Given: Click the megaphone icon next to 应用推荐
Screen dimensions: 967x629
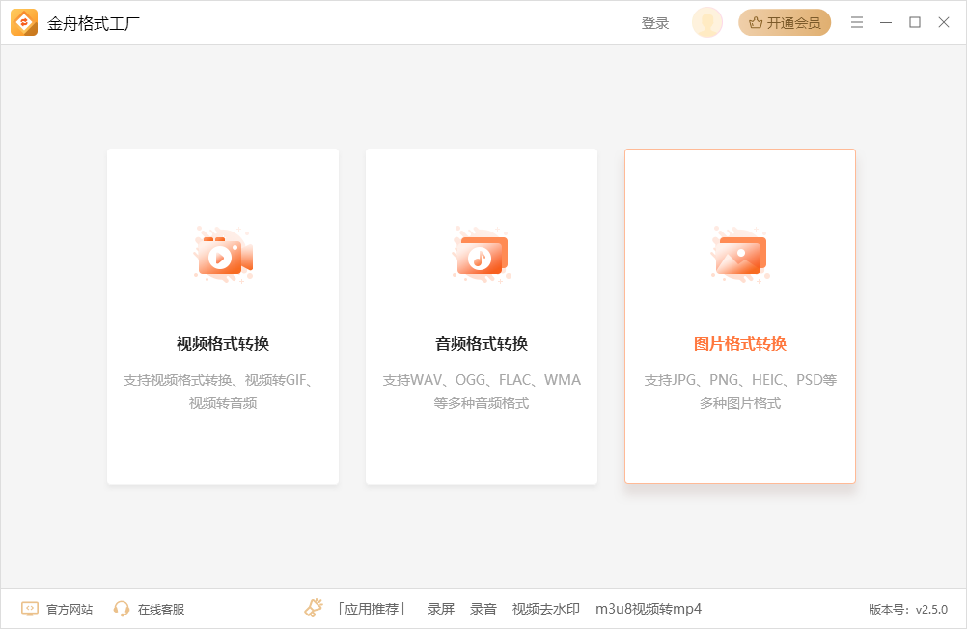Looking at the screenshot, I should 312,608.
